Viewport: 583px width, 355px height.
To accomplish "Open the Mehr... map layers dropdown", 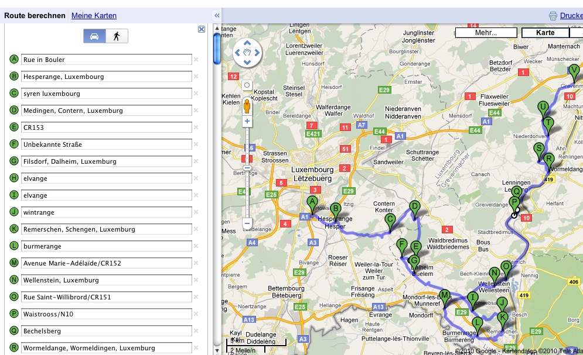I will tap(486, 33).
